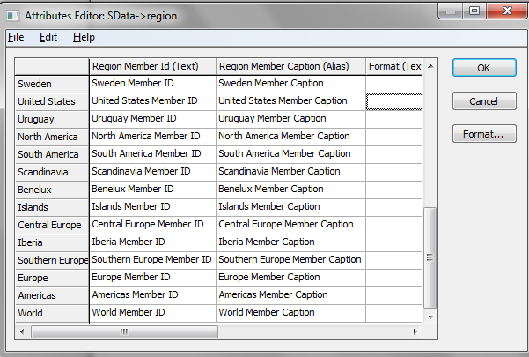529x357 pixels.
Task: Click the World Member Caption cell
Action: click(290, 313)
